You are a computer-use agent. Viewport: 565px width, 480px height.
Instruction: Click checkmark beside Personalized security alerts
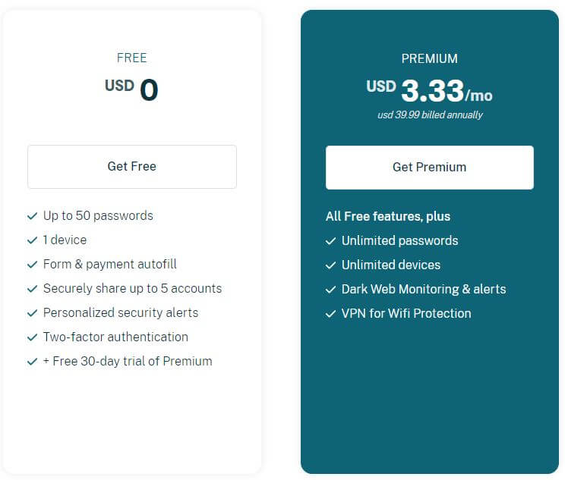pyautogui.click(x=33, y=313)
